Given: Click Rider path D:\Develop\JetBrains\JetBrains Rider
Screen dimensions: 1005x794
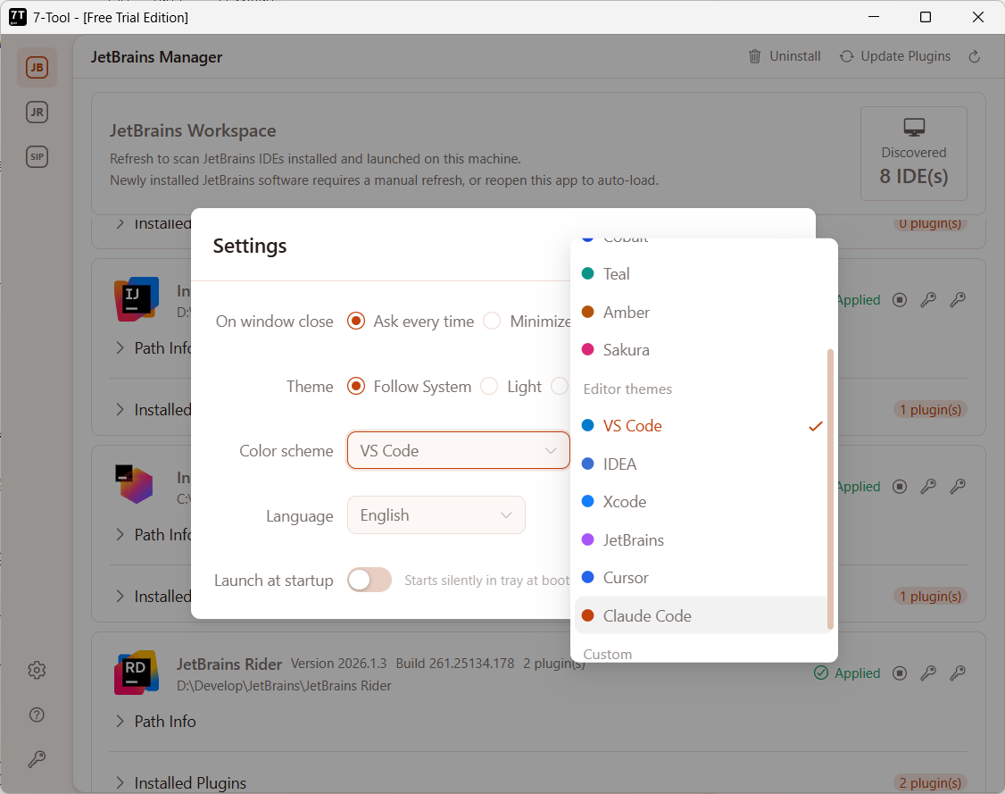Looking at the screenshot, I should point(284,686).
